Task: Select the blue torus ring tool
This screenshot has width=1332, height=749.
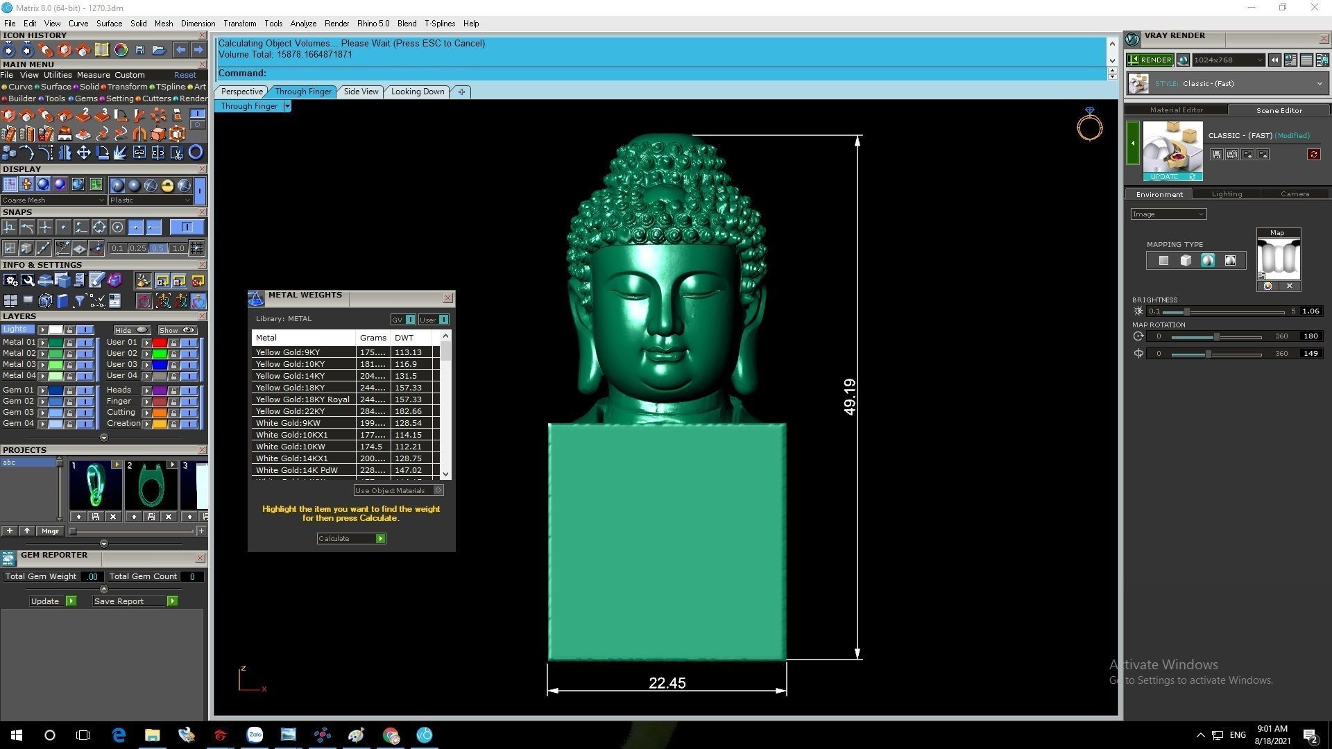Action: 196,153
